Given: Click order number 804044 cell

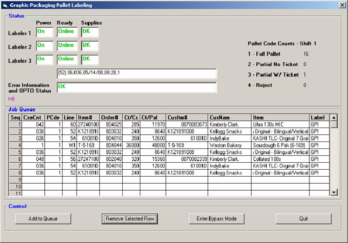Looking at the screenshot, I should click(x=111, y=145).
